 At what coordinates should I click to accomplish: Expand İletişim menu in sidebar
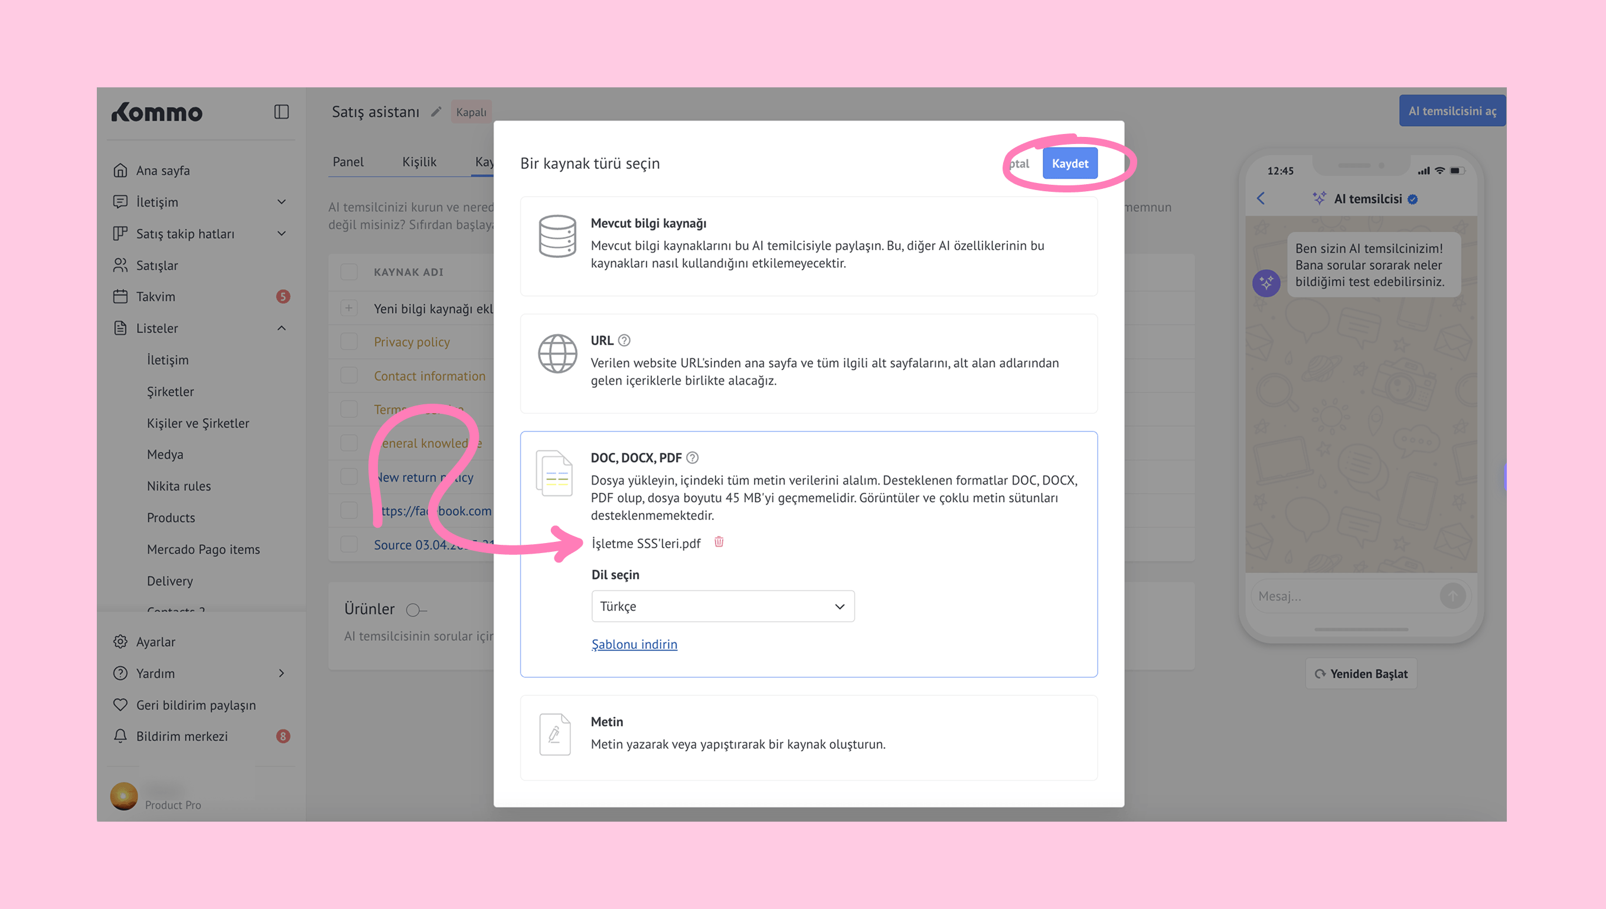pyautogui.click(x=281, y=202)
